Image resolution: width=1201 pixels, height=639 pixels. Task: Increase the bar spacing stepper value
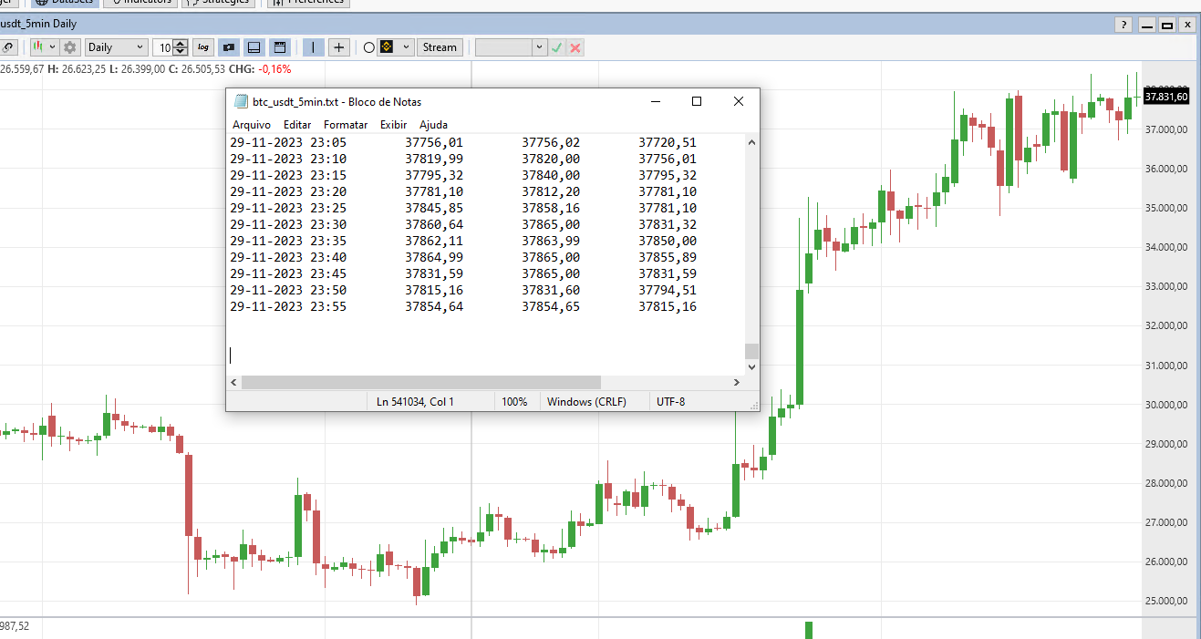(181, 44)
